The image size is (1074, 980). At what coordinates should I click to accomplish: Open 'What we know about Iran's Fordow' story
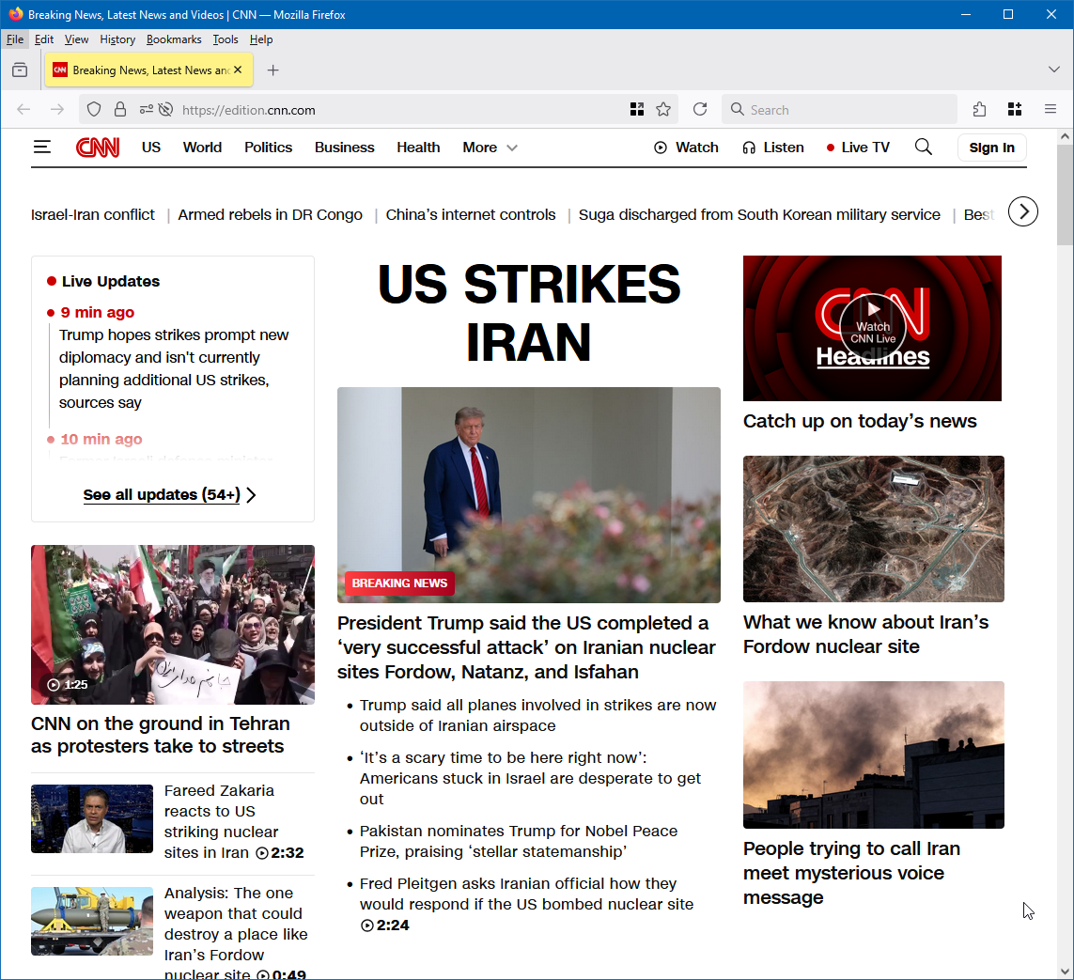click(865, 634)
